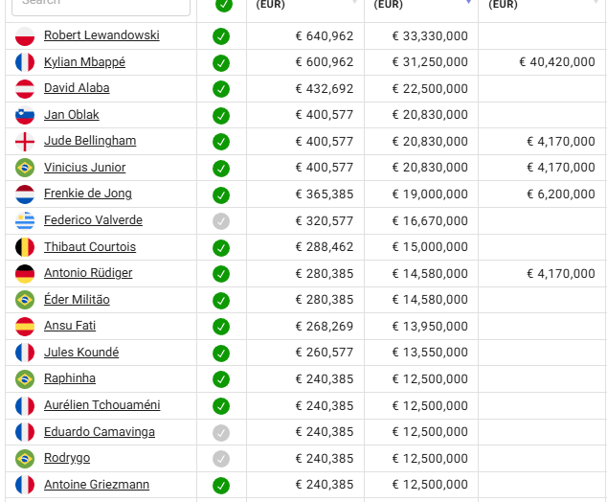The width and height of the screenshot is (607, 502).
Task: Click the Spain flag beside Ansu Fati
Action: click(x=25, y=327)
